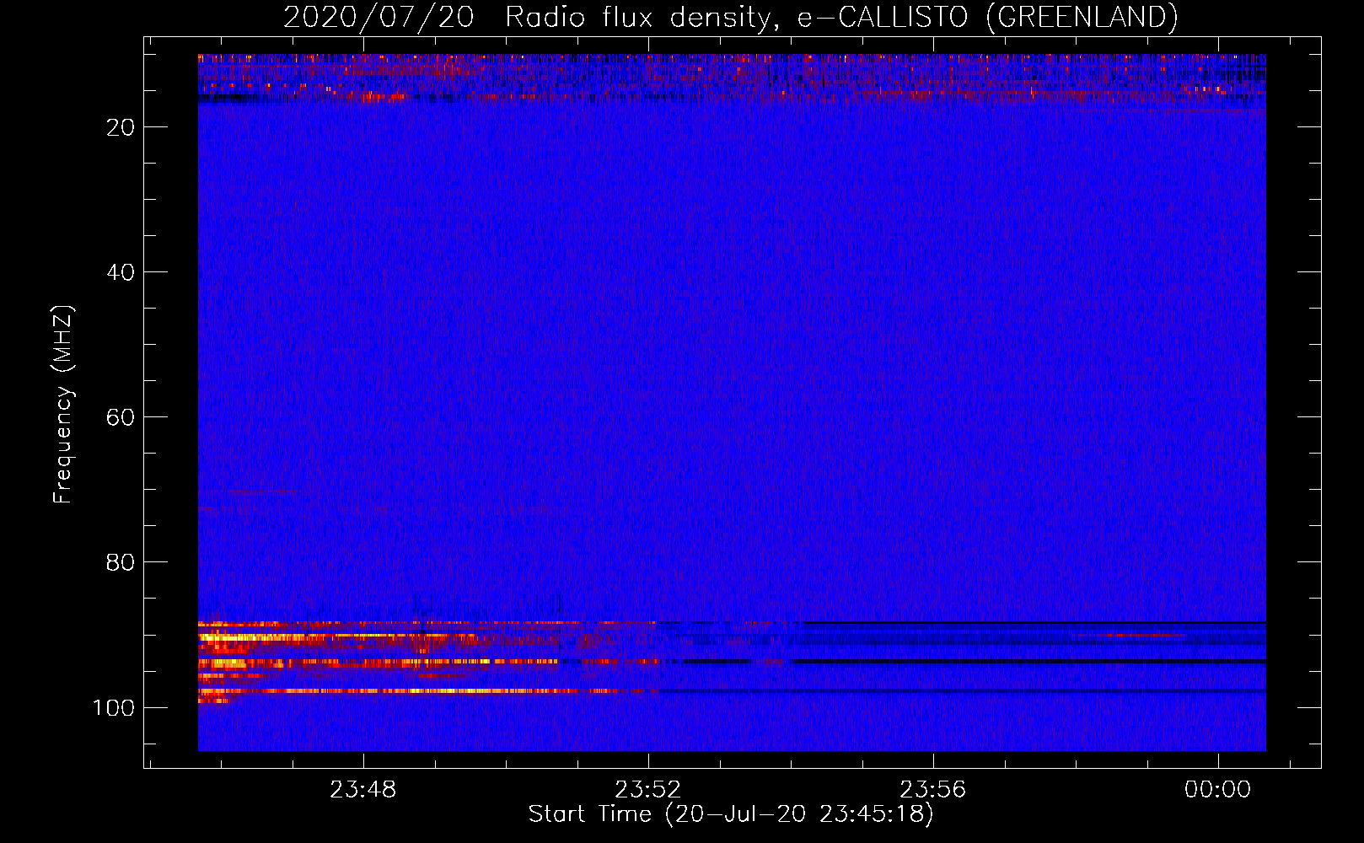Click the frequency tick label '40'
Image resolution: width=1364 pixels, height=843 pixels.
121,272
